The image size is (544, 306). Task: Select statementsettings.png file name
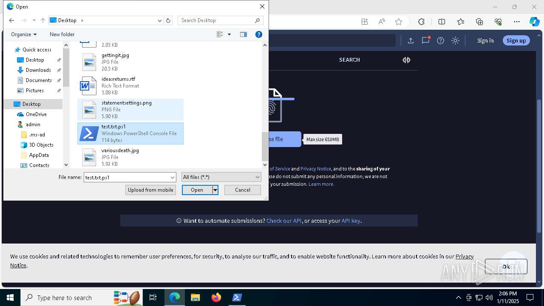[x=127, y=103]
